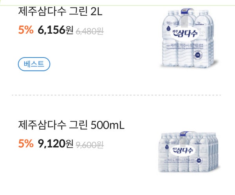Screen dimensions: 235x195
Task: Click the crossed-out 6,480원 original price
Action: [x=89, y=31]
